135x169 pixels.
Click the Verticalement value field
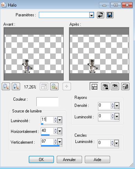point(47,141)
